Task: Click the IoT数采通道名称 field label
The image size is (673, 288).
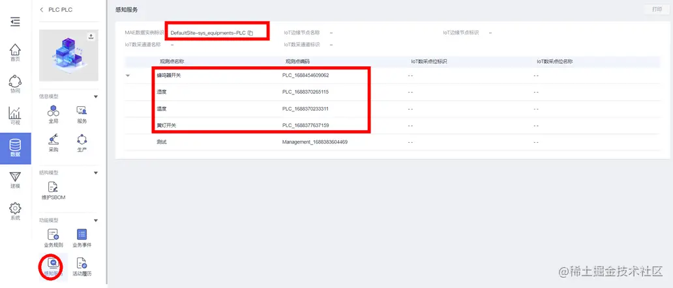Action: coord(143,44)
